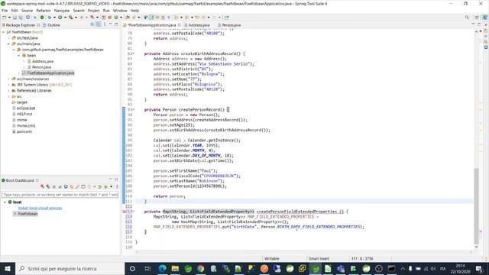Click the first red start icon in Boot Dashboard

[x=42, y=186]
